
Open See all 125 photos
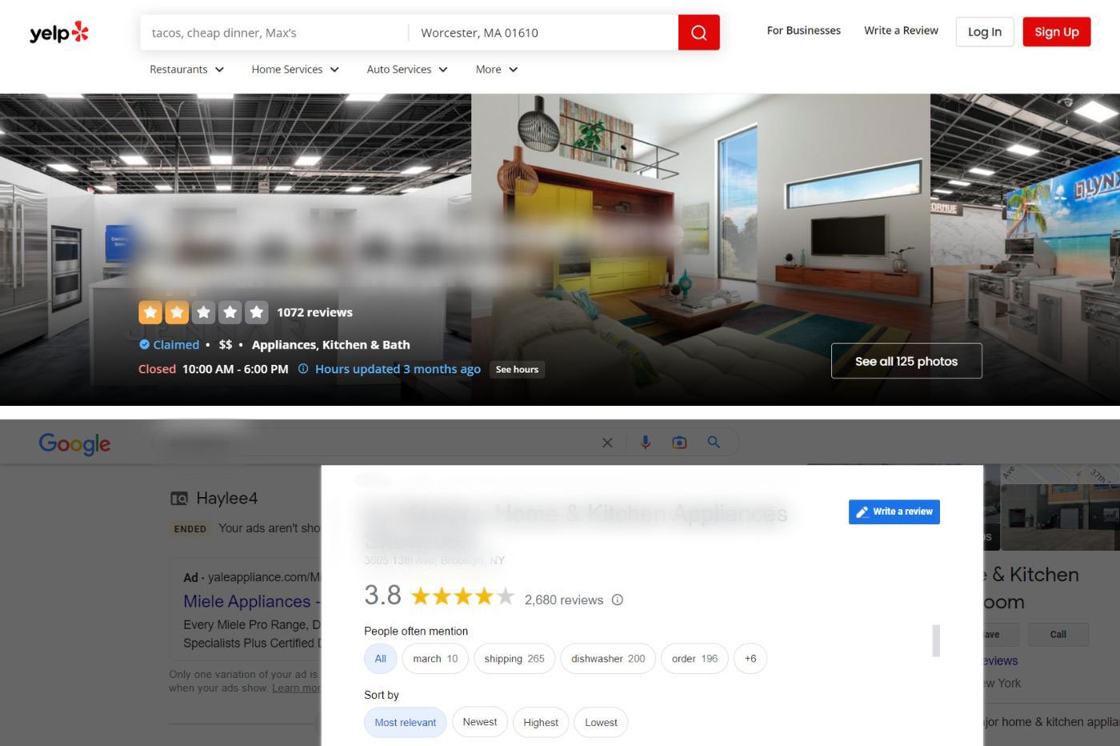point(906,361)
